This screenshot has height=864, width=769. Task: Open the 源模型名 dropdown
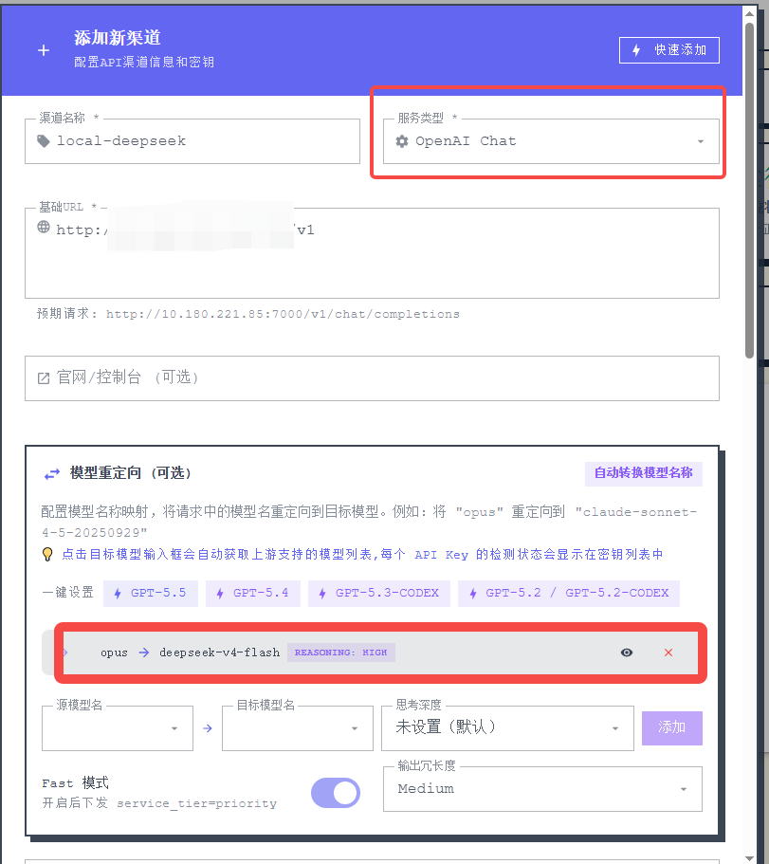(118, 728)
